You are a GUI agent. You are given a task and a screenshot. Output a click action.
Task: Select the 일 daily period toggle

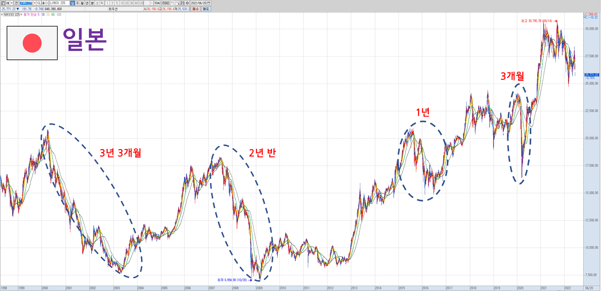[72, 3]
